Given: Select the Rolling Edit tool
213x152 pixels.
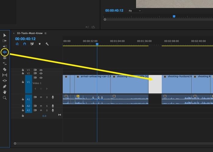Looking at the screenshot, I should [x=5, y=58].
